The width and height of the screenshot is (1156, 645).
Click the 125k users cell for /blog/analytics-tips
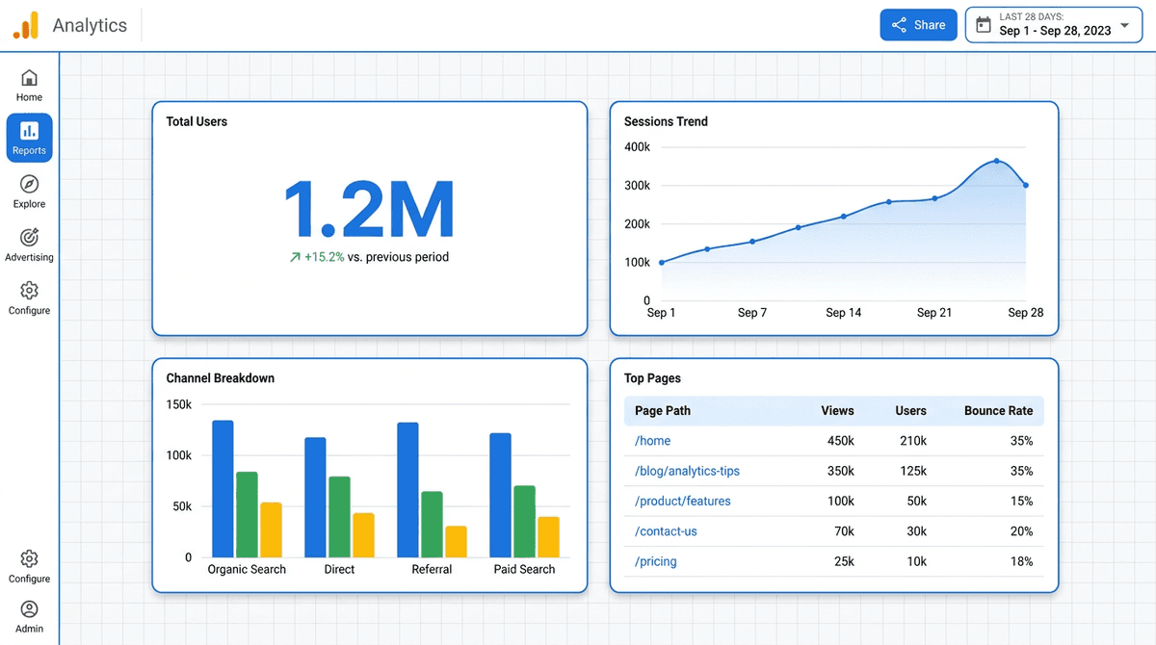tap(911, 471)
